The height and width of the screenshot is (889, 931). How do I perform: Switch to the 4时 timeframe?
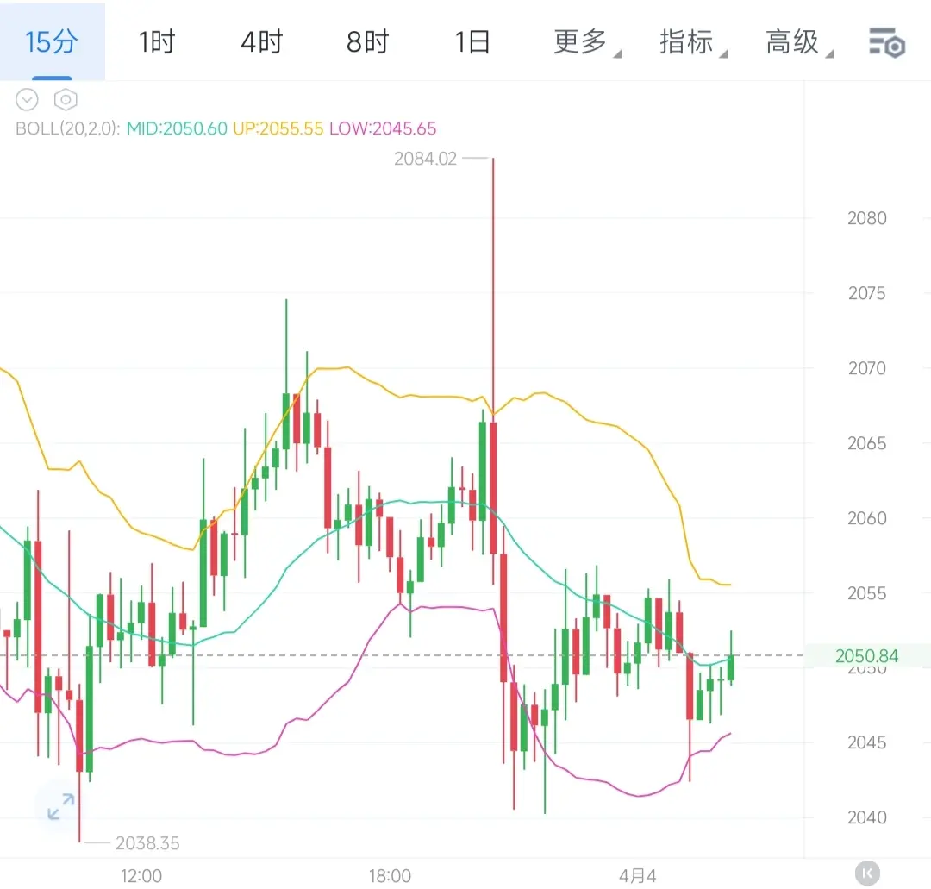pos(262,42)
